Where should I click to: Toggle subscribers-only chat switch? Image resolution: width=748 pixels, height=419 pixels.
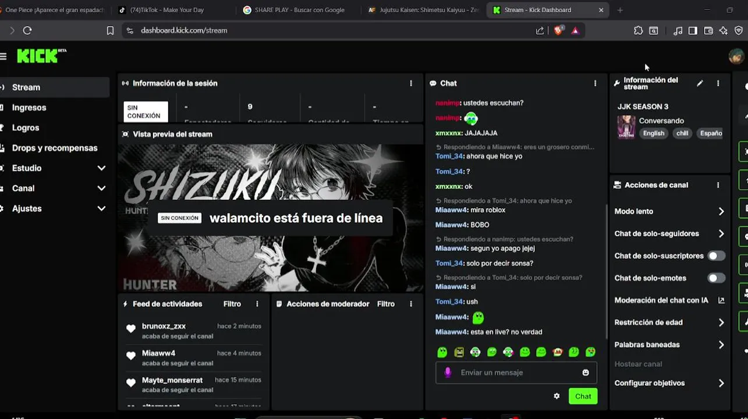[x=716, y=256]
